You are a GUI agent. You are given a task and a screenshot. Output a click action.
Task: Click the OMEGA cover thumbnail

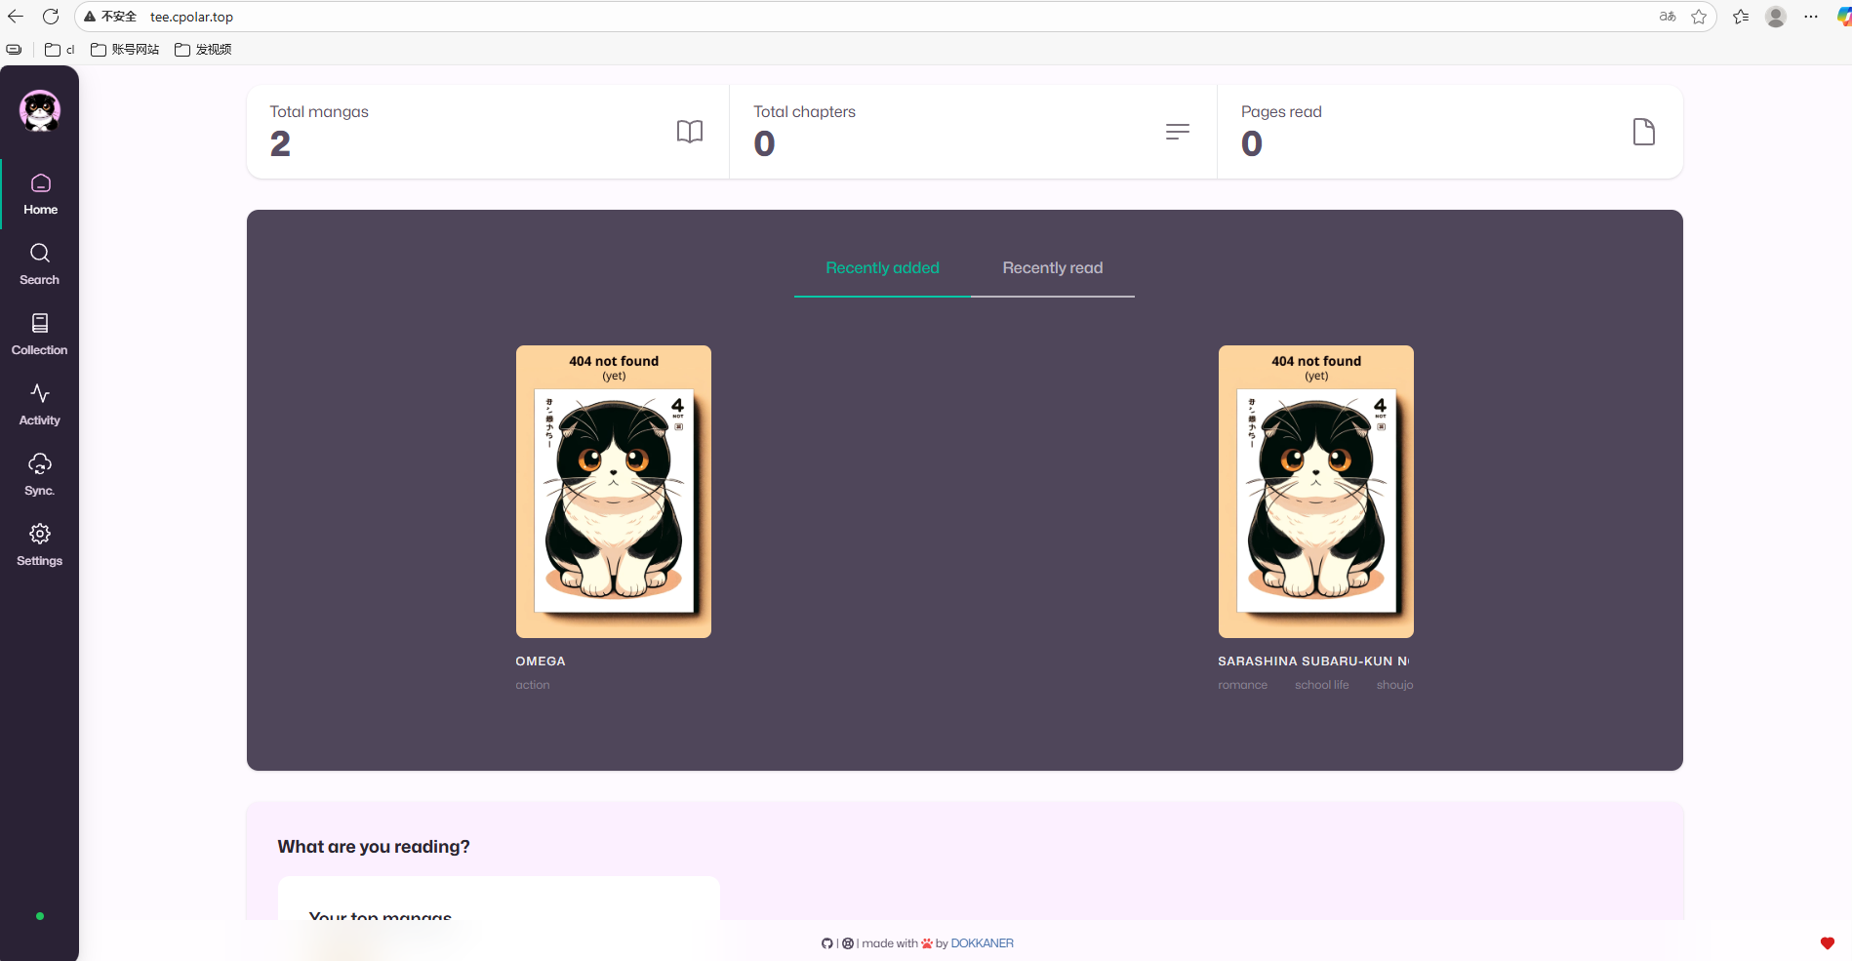pos(614,492)
